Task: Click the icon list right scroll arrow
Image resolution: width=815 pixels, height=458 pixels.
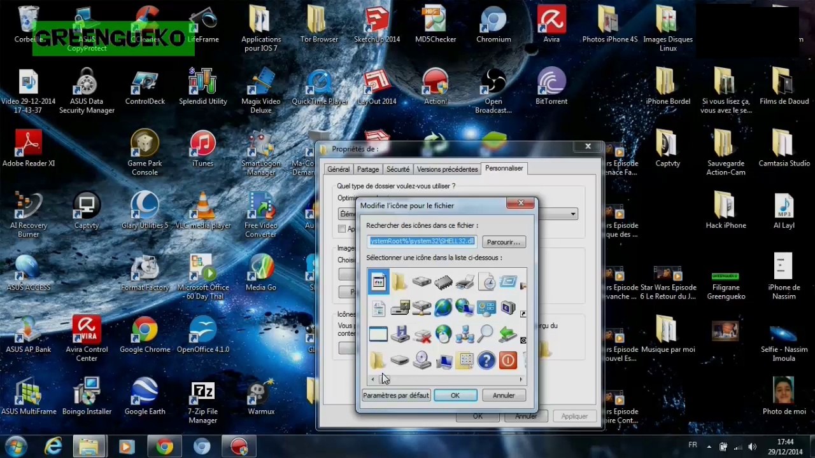Action: pos(521,380)
